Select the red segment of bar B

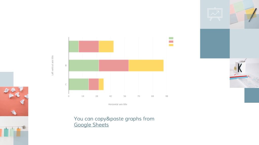114,66
